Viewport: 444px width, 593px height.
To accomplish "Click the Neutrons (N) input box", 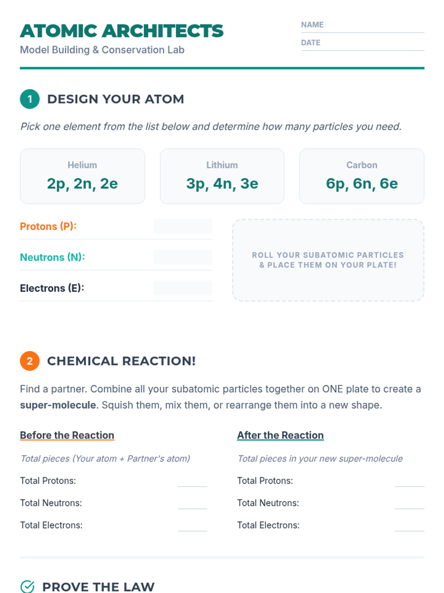I will tap(183, 257).
